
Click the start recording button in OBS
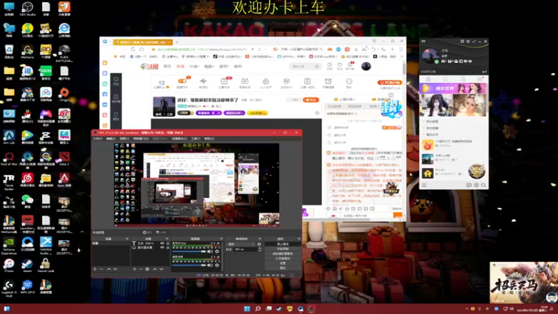tap(283, 249)
